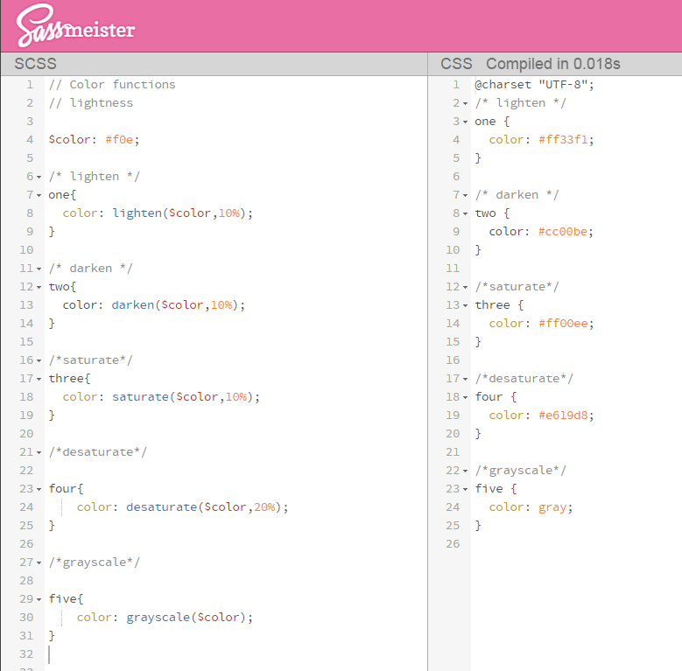Collapse fold arrow on CSS line 23
Viewport: 682px width, 671px height.
tap(466, 489)
